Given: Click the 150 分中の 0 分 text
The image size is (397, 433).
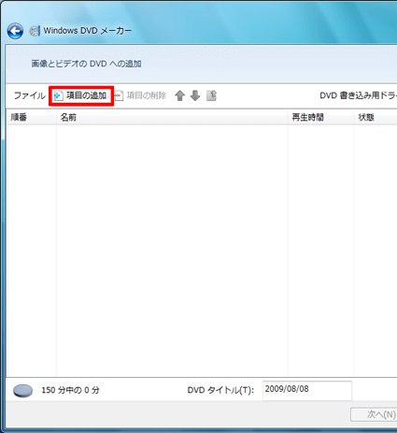Looking at the screenshot, I should click(70, 390).
